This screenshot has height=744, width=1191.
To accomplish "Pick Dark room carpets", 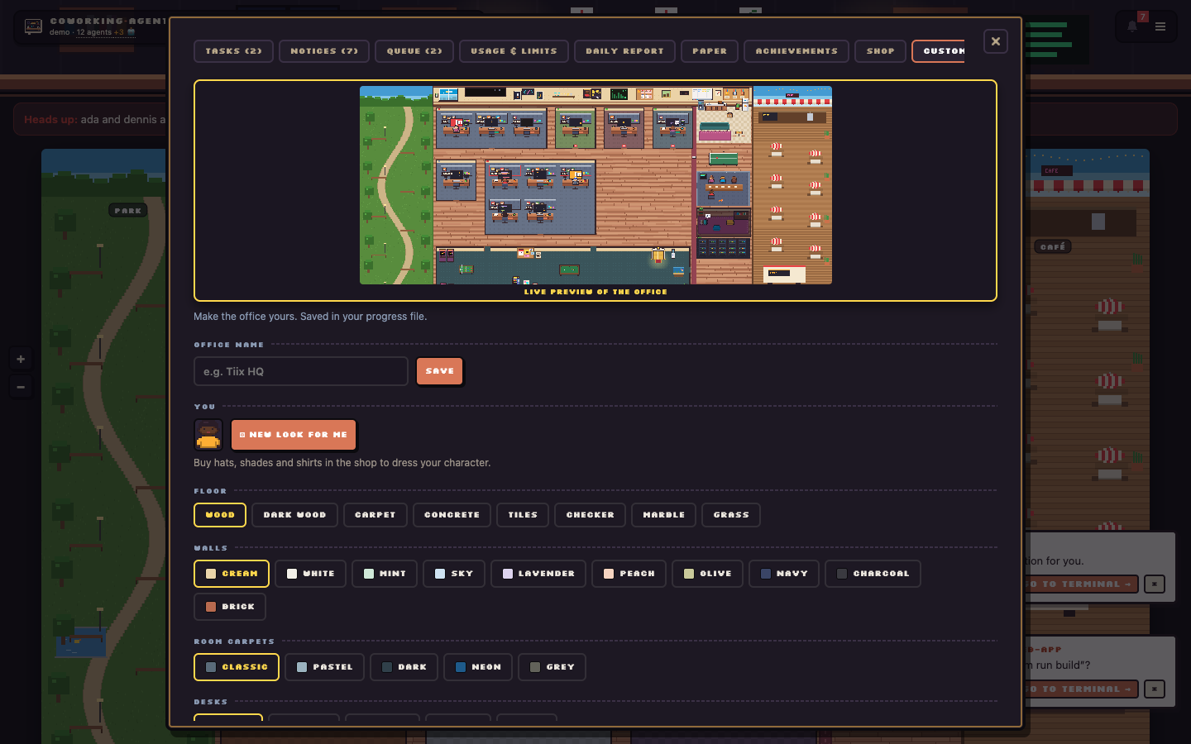I will click(x=404, y=667).
